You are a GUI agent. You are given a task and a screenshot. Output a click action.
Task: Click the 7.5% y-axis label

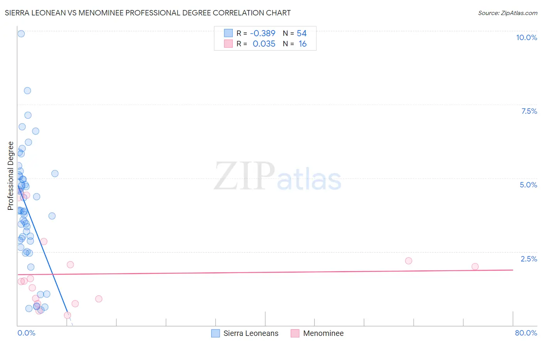(529, 111)
